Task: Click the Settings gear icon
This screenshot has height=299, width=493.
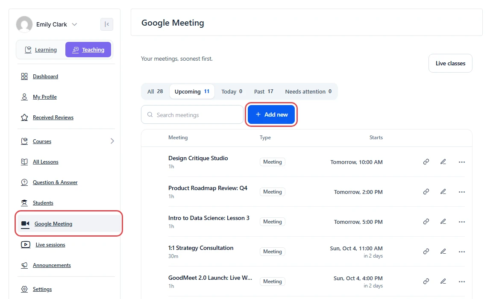Action: coord(24,289)
